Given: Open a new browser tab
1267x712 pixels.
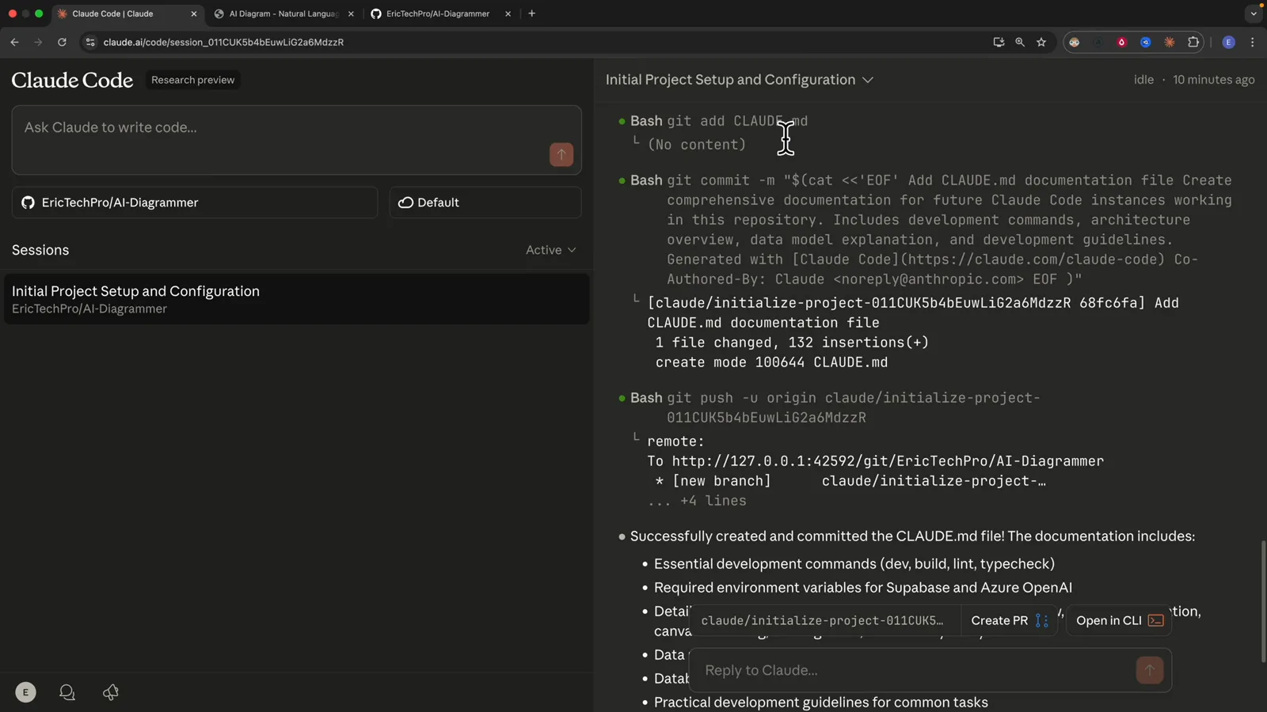Looking at the screenshot, I should 532,13.
